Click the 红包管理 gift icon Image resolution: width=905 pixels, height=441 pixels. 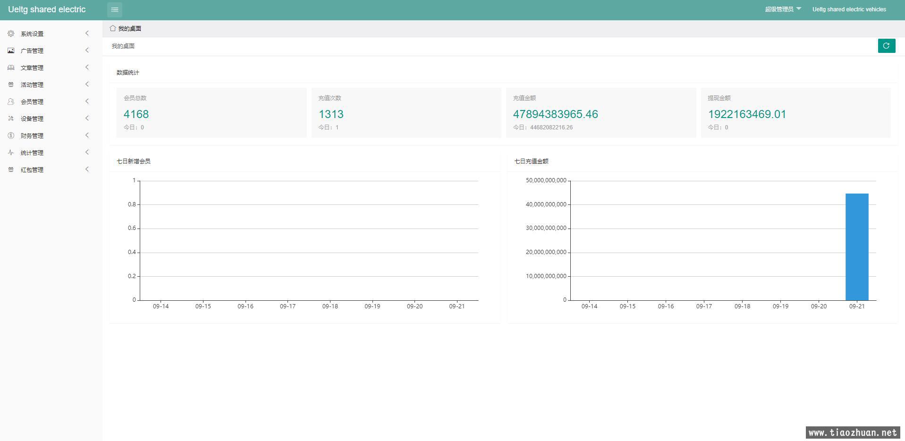(11, 170)
